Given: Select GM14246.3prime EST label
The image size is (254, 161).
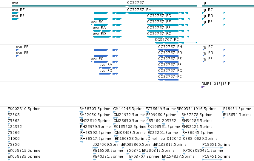Looking at the screenshot, I should coord(129,109).
